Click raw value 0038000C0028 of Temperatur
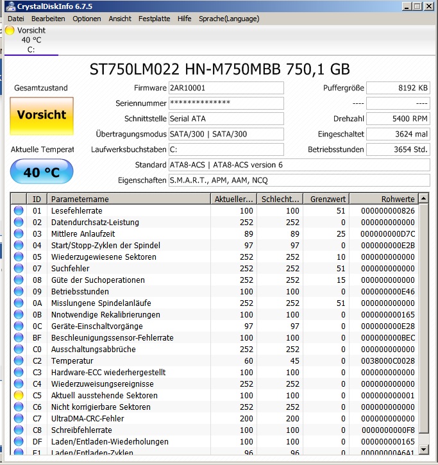This screenshot has height=465, width=438. point(387,361)
